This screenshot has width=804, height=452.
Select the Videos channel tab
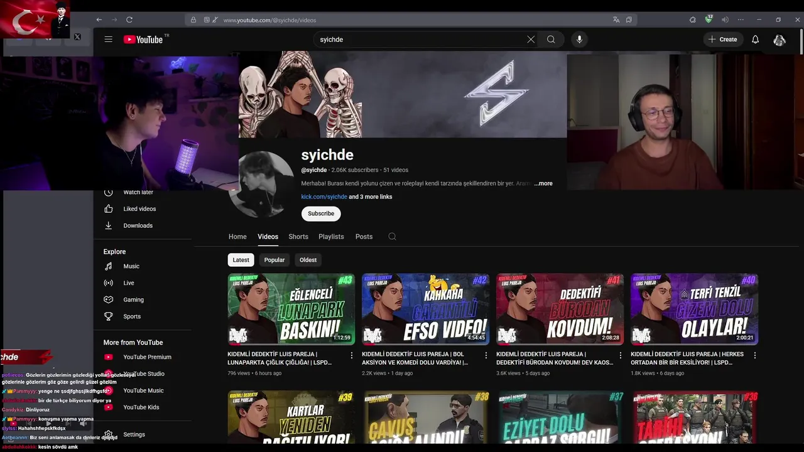pyautogui.click(x=268, y=237)
